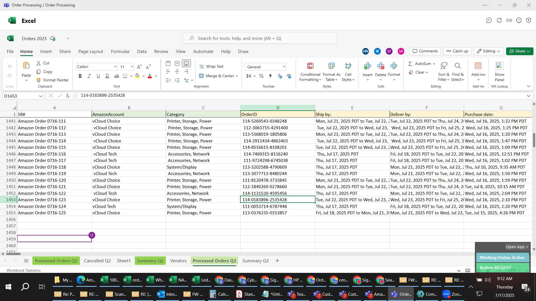Switch to the Vendors sheet tab

tap(178, 261)
